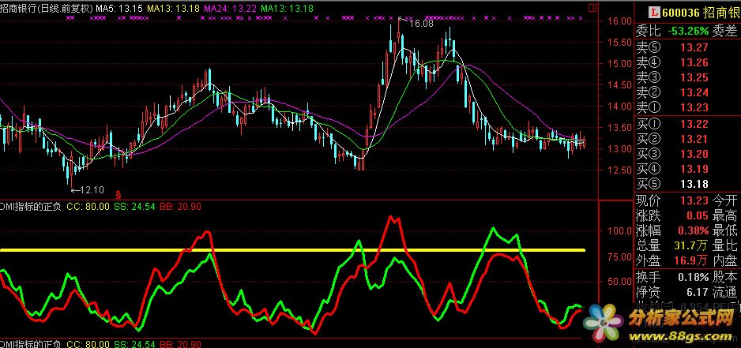Click the 12.10 low price marker
The image size is (741, 348).
88,190
